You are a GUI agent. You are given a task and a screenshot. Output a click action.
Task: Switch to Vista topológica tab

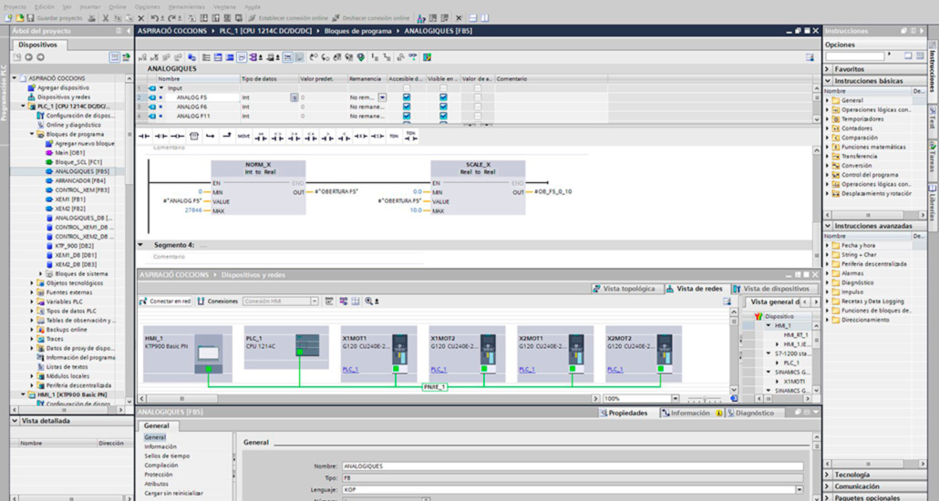click(x=624, y=289)
